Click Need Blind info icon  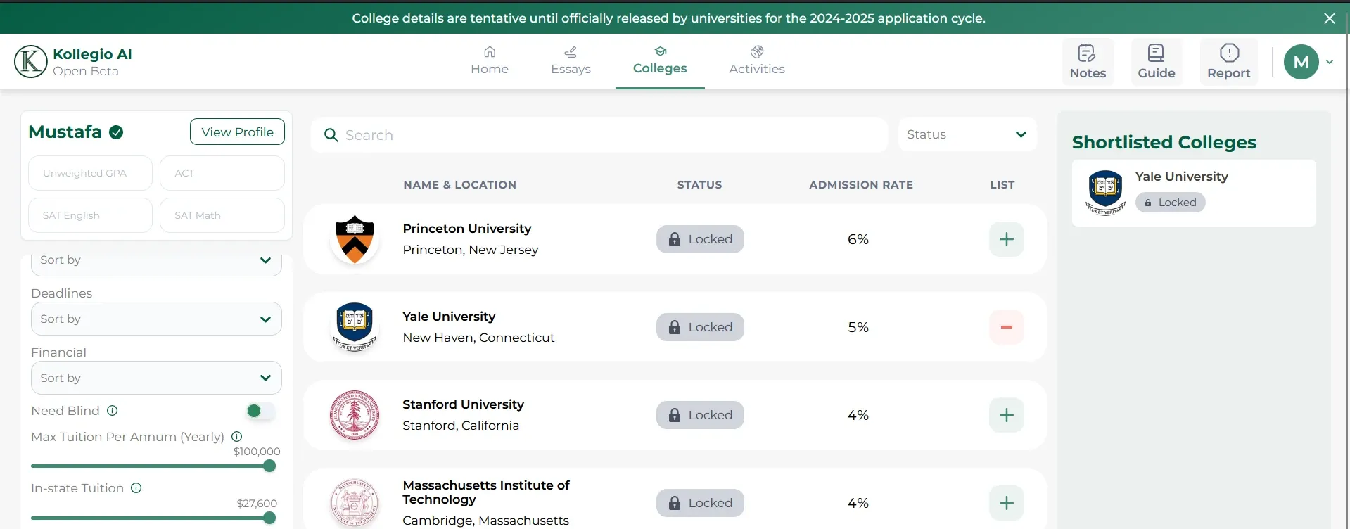click(113, 411)
